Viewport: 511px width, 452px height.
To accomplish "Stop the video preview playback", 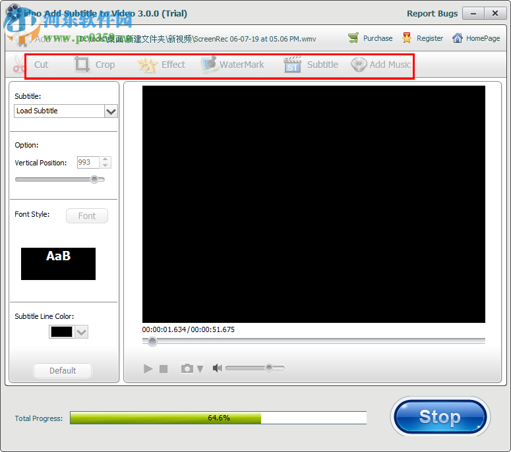I will [164, 368].
